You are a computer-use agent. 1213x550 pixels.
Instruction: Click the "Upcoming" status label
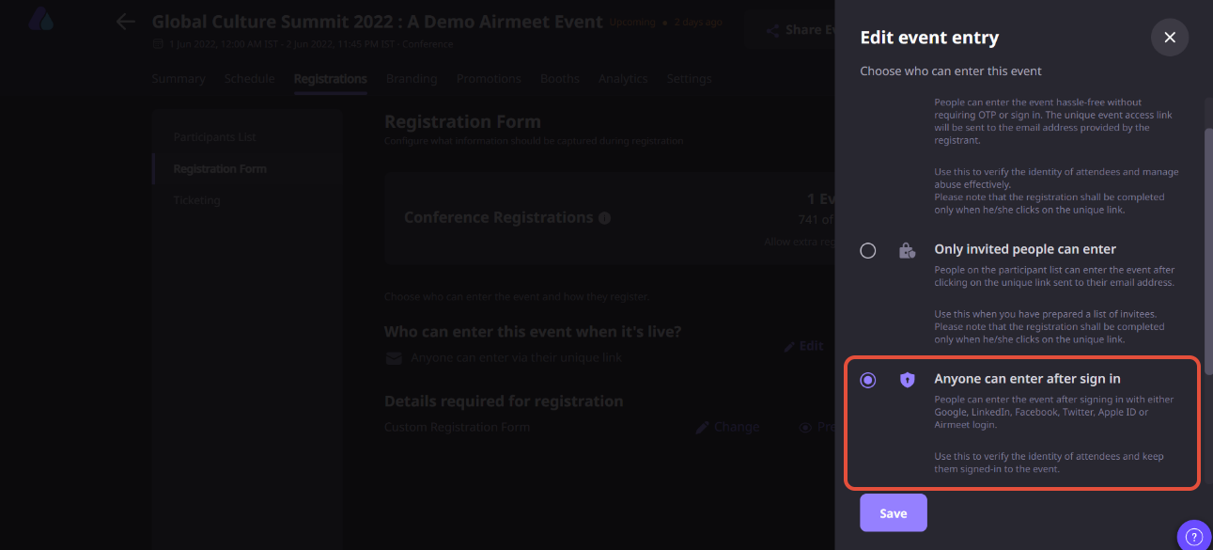[632, 22]
